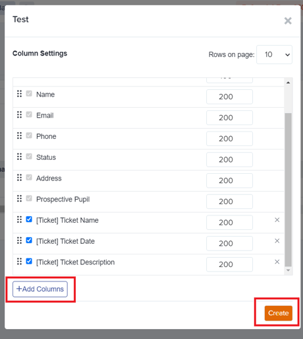303x339 pixels.
Task: Click the Add Columns button
Action: 40,289
